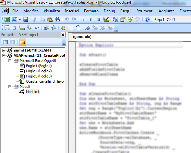
Task: Open the File menu
Action: coord(15,11)
